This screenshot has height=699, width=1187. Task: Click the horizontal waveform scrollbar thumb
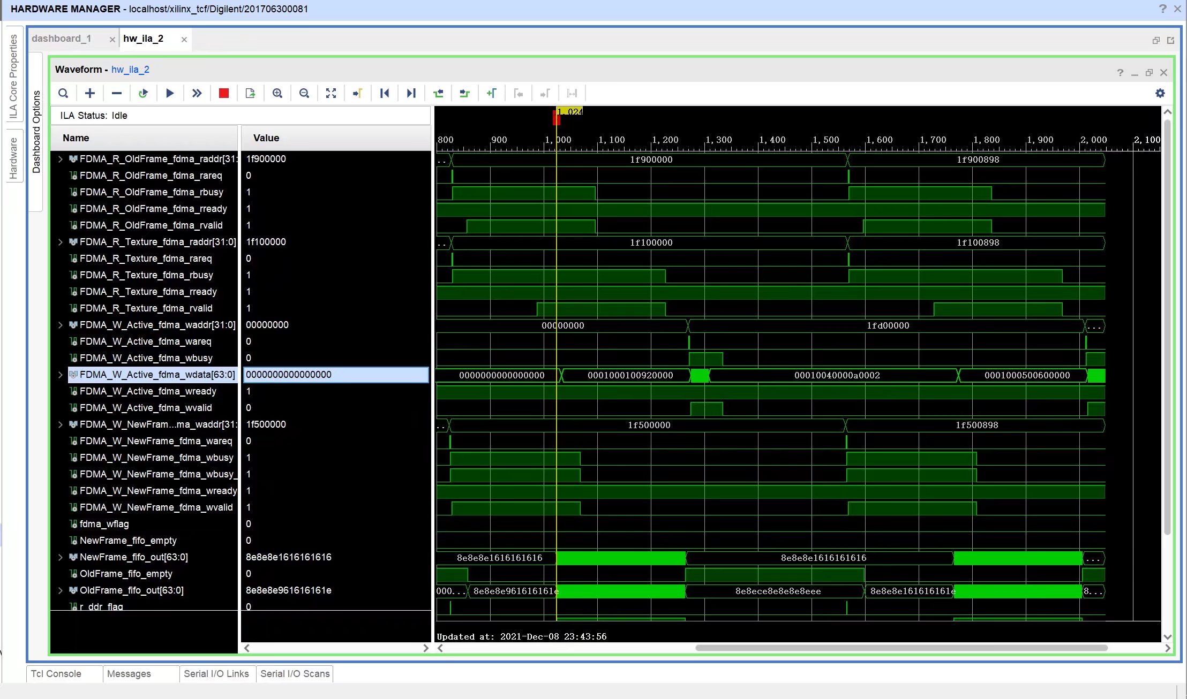tap(901, 648)
